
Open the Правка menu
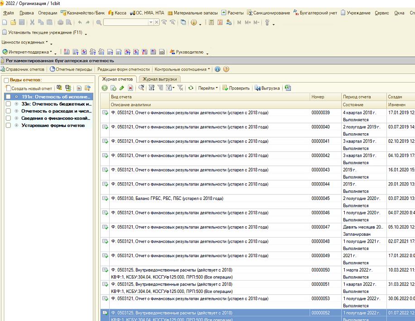point(26,13)
